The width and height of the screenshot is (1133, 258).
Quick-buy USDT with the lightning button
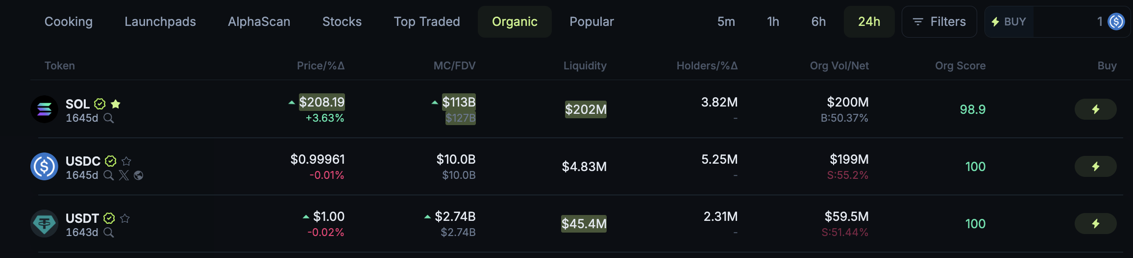point(1095,223)
